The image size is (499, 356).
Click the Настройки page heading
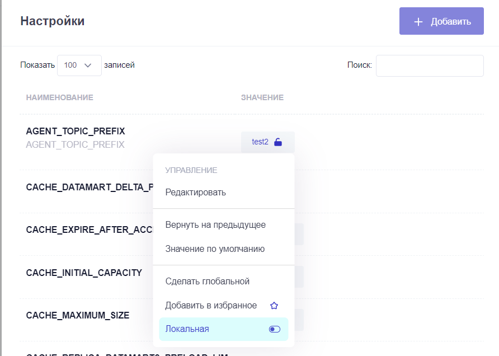coord(53,21)
